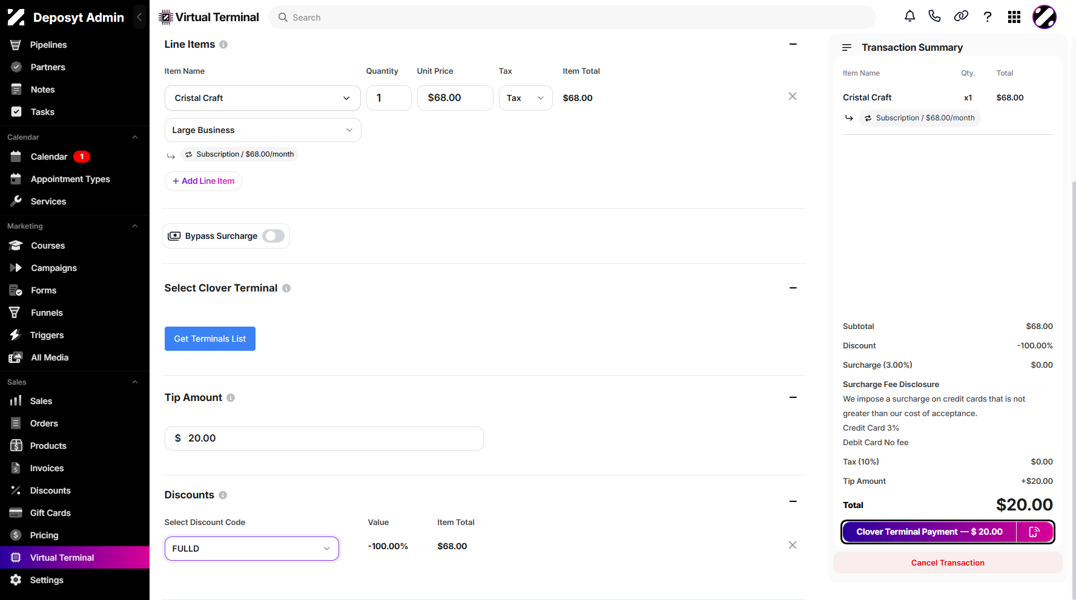Click the phone call icon
Screen dimensions: 1076x600
pos(935,17)
